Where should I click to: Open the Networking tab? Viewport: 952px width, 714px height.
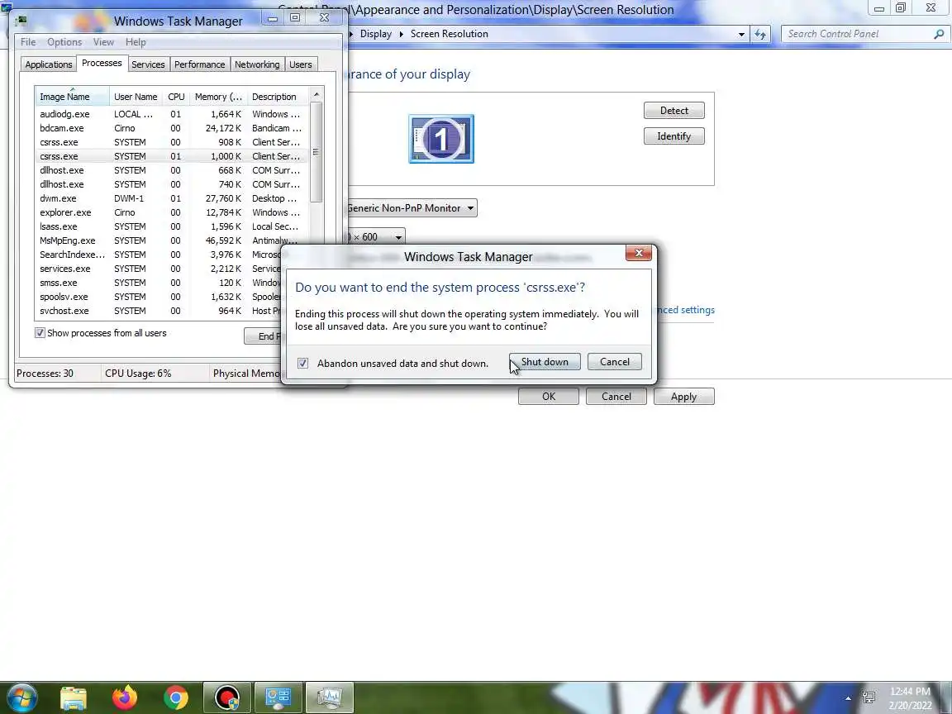pyautogui.click(x=257, y=64)
